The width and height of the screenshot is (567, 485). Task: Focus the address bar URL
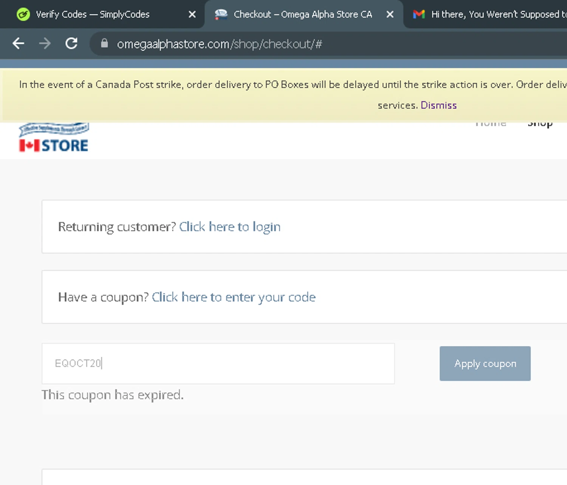[x=219, y=44]
